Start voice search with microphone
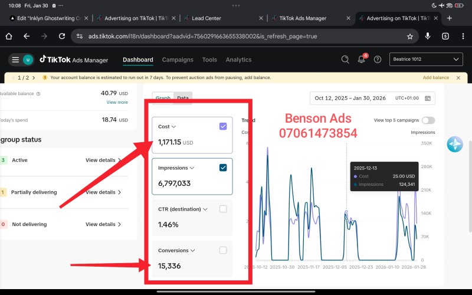The image size is (472, 295). point(427,37)
